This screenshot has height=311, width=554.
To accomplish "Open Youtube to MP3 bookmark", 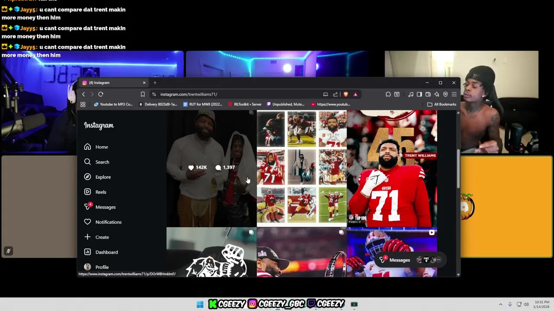I will pos(113,104).
